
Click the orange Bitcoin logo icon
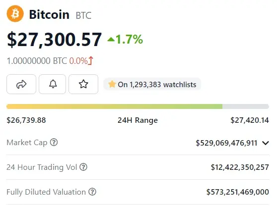[x=15, y=14]
